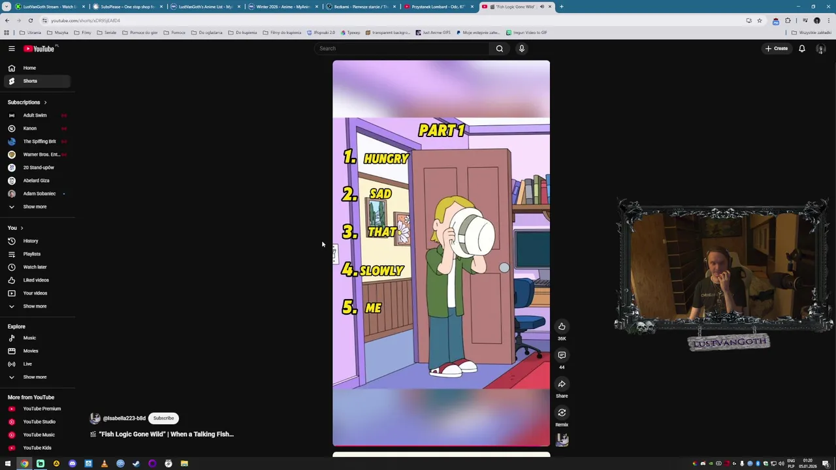Select Shorts in sidebar
836x470 pixels.
click(x=37, y=81)
